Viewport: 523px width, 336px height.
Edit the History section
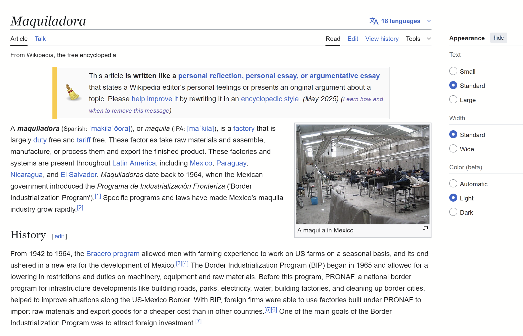[x=59, y=236]
